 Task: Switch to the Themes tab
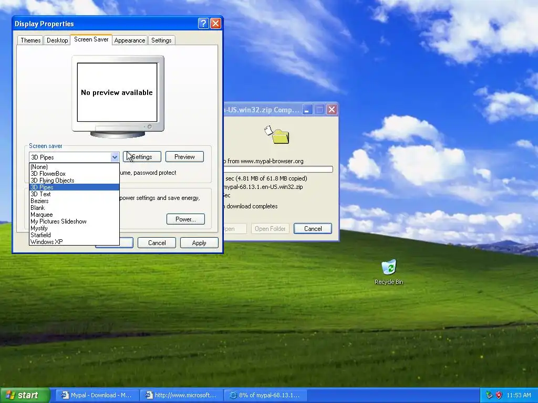(30, 40)
